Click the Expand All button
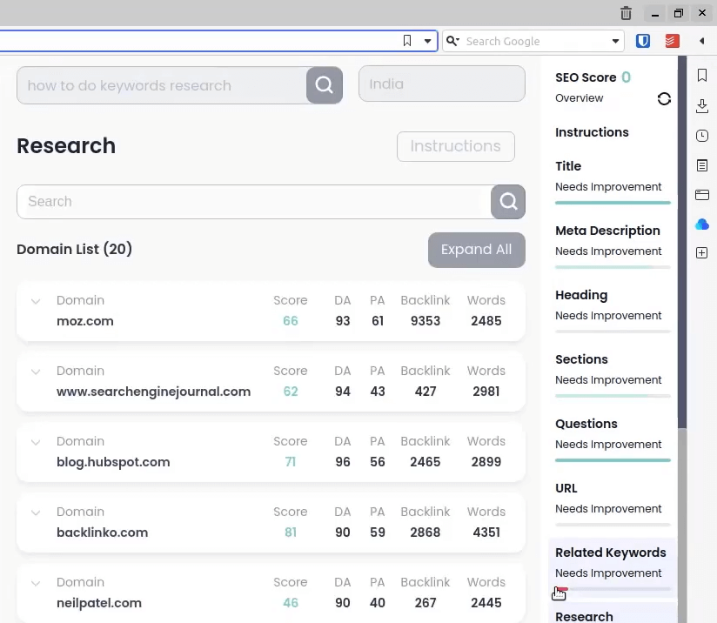 (477, 250)
